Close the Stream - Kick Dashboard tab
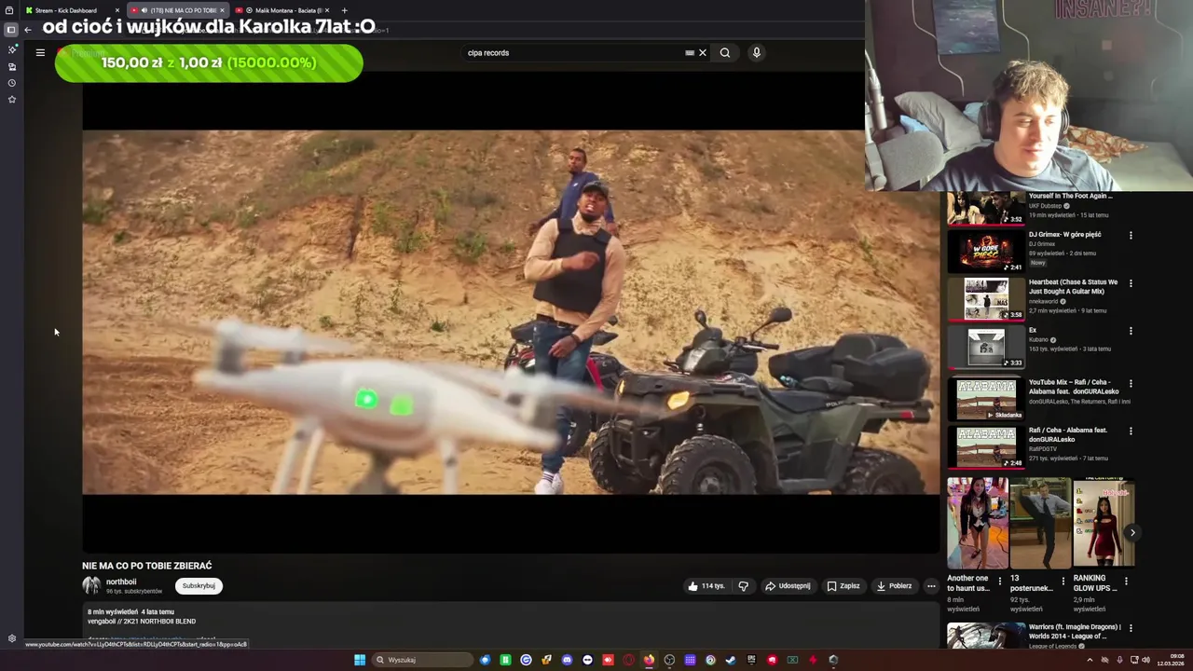The height and width of the screenshot is (671, 1193). pyautogui.click(x=117, y=10)
